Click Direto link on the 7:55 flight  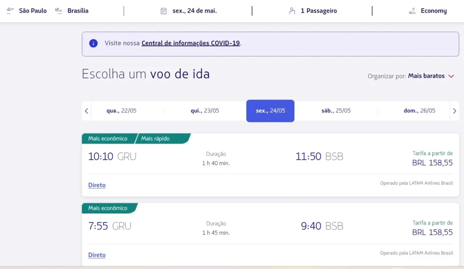97,255
